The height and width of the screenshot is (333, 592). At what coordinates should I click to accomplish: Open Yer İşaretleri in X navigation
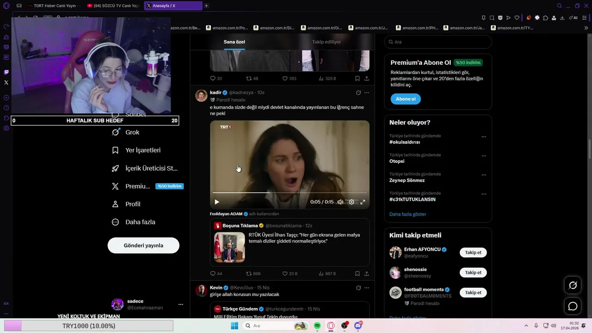point(136,150)
